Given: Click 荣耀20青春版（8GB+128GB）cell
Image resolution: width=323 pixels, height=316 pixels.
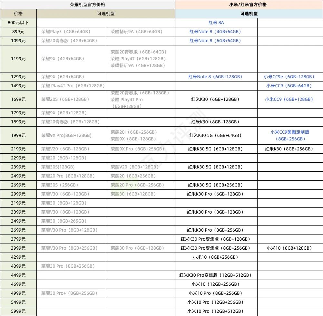Looking at the screenshot, I should pos(71,122).
